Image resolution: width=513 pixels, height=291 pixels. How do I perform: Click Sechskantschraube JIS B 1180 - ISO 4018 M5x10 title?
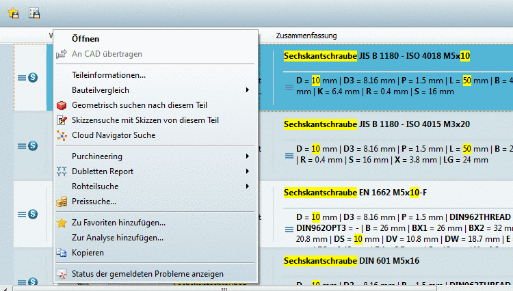377,56
